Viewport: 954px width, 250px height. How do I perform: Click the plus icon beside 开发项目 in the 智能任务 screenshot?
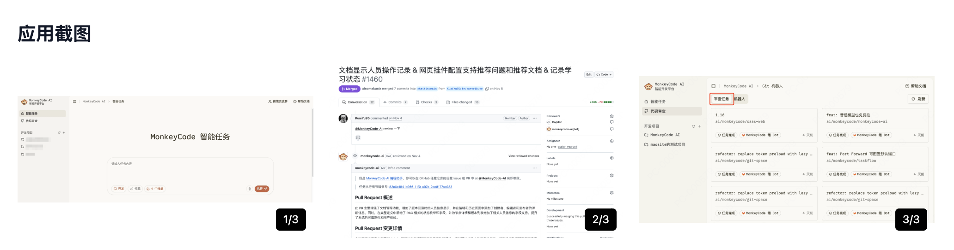point(64,133)
